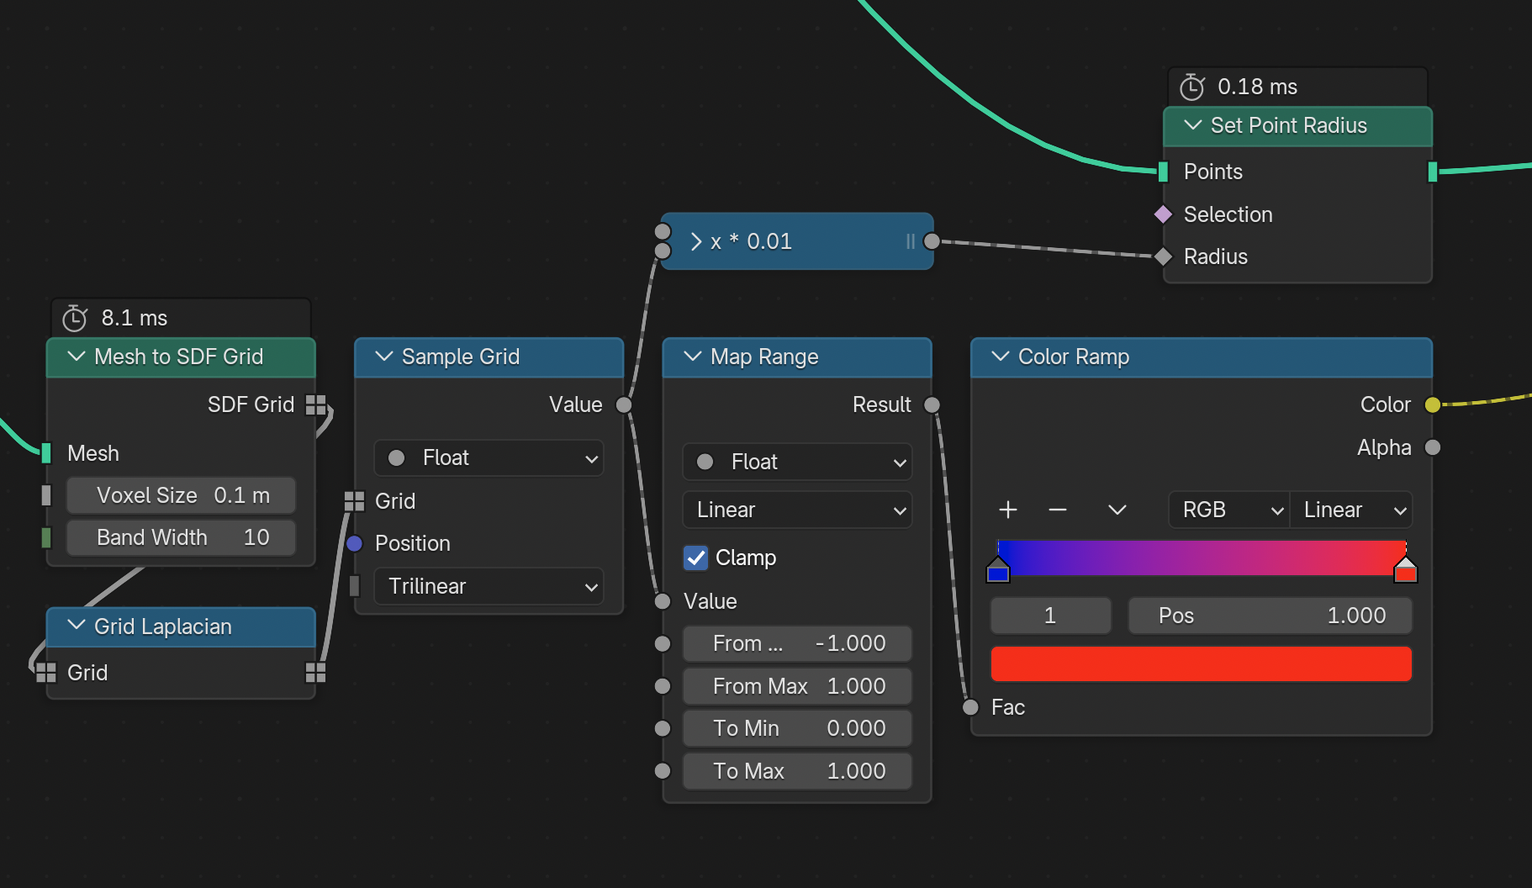The height and width of the screenshot is (888, 1532).
Task: Open Color Ramp RGB color mode dropdown
Action: (x=1228, y=510)
